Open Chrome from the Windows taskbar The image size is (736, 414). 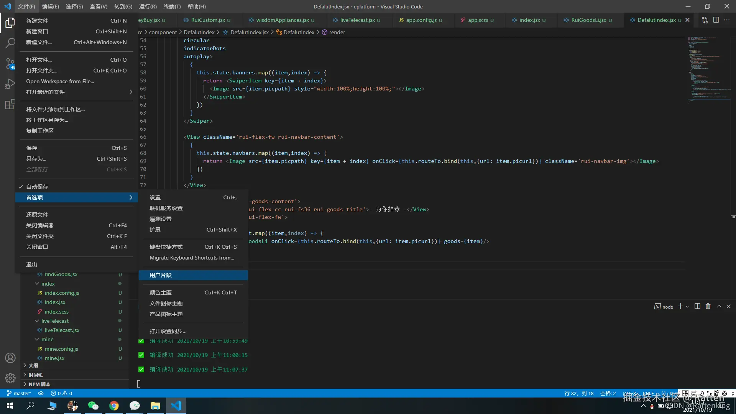click(114, 406)
